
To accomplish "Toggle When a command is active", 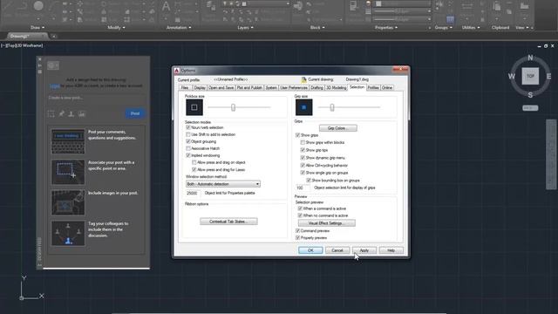I will 300,208.
